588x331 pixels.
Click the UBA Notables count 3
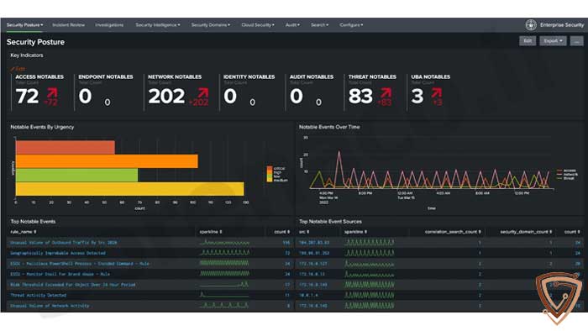pos(417,96)
